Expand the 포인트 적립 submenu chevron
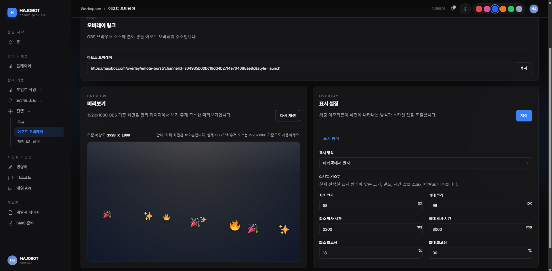The image size is (552, 271). pos(41,90)
